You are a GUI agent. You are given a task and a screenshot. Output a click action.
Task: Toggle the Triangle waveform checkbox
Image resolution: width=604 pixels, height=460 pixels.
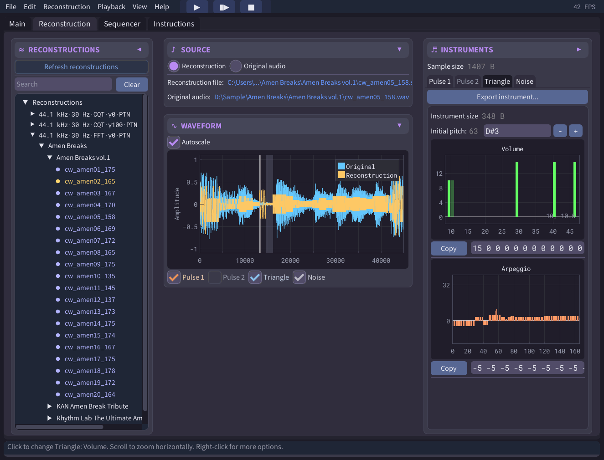[x=255, y=277]
